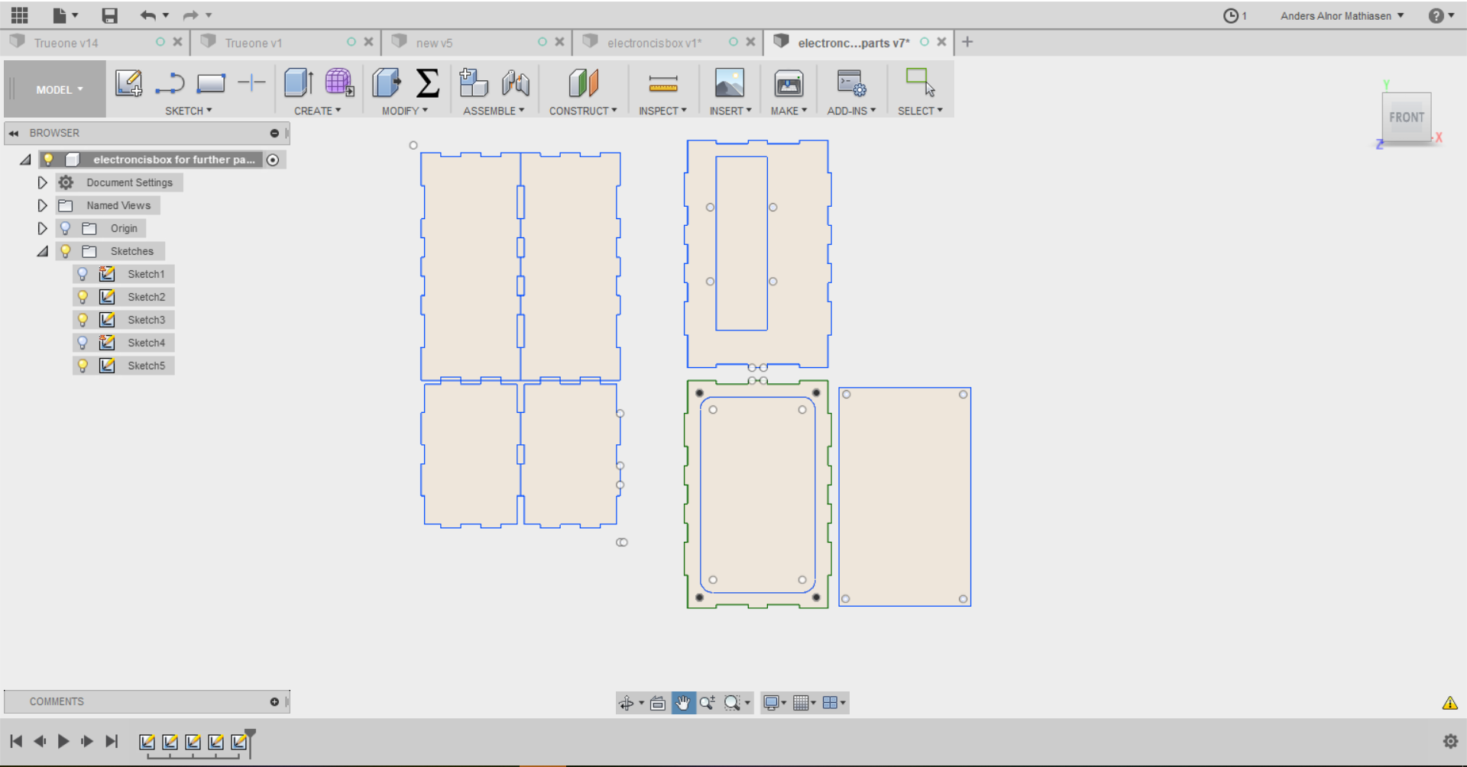The width and height of the screenshot is (1467, 767).
Task: Click the Measure inspect icon
Action: (663, 82)
